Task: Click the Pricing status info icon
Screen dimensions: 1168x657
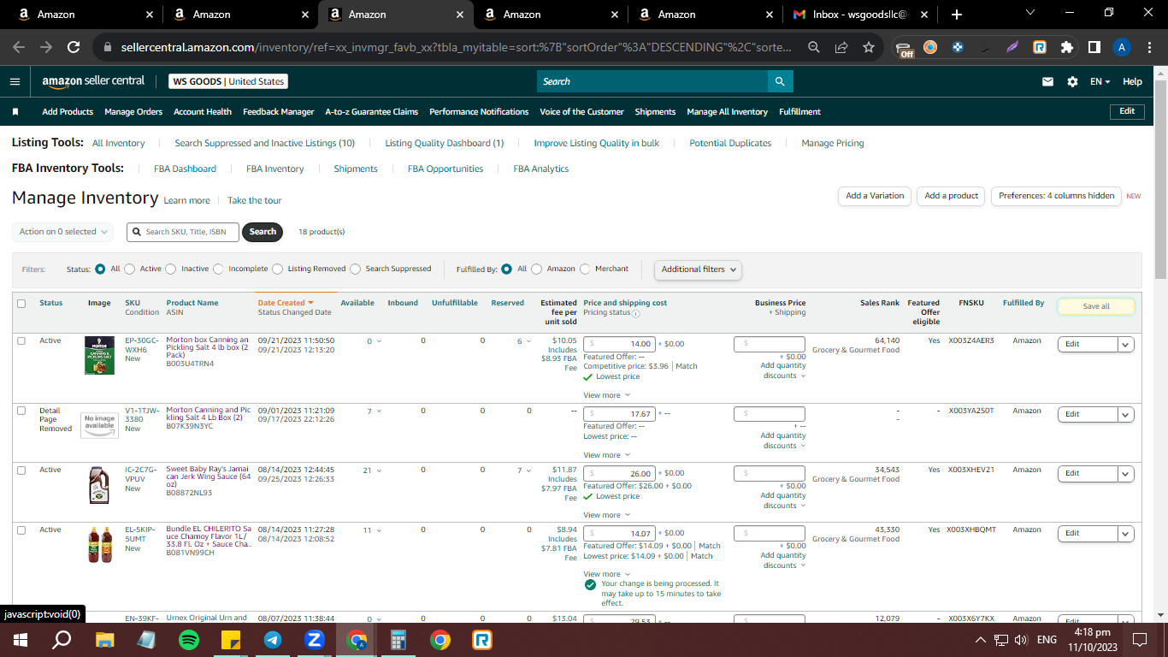Action: pos(636,313)
